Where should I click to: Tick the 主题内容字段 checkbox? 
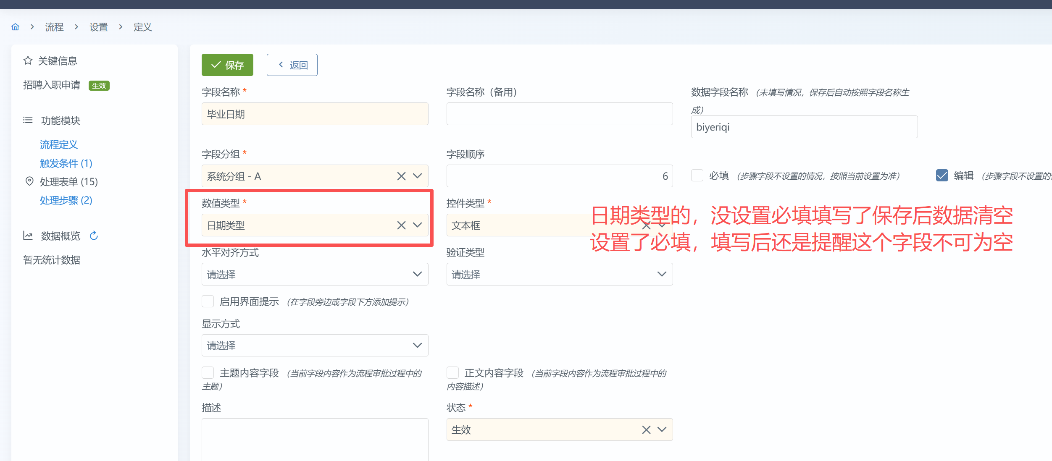coord(208,373)
